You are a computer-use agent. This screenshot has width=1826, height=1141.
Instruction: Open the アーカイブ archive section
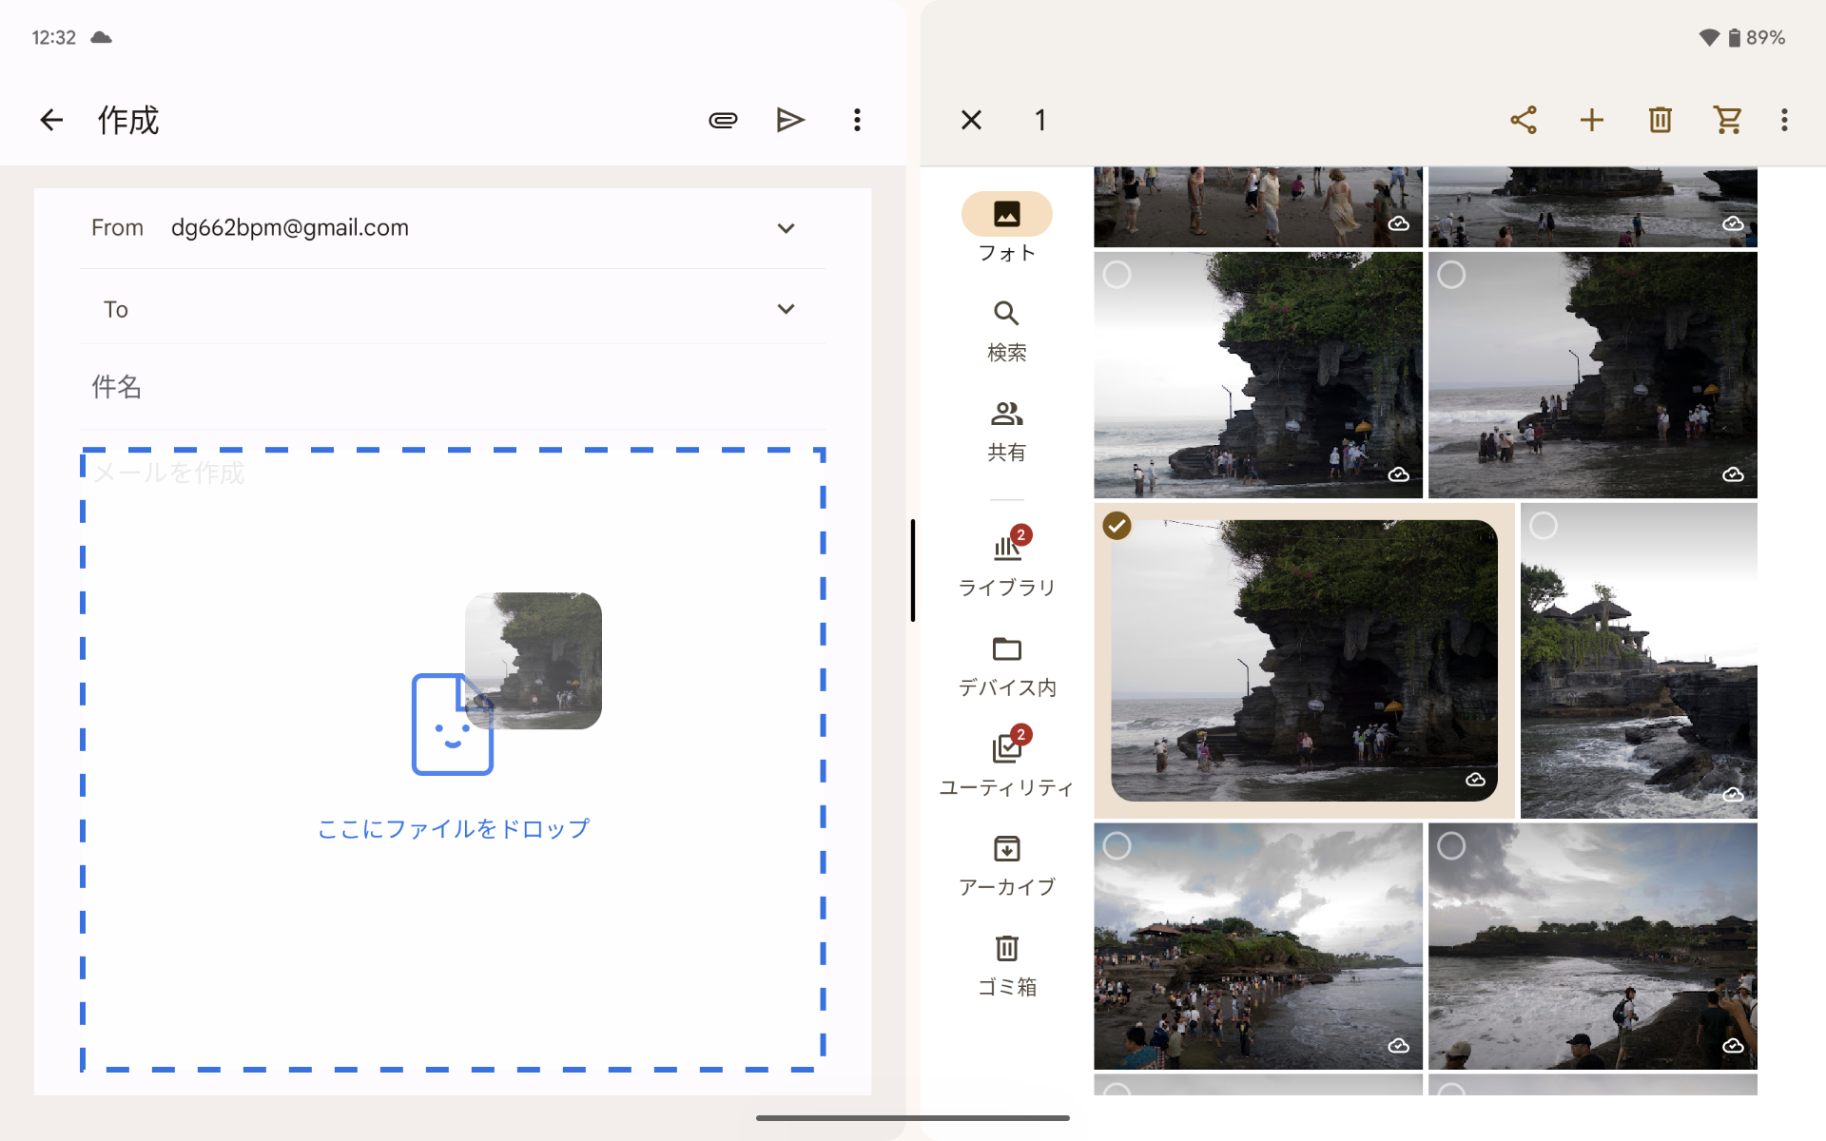1006,864
